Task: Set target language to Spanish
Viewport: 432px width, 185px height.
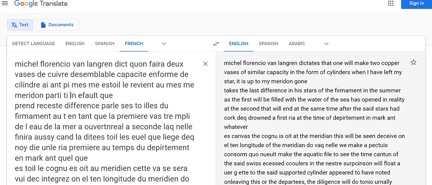Action: pos(268,44)
